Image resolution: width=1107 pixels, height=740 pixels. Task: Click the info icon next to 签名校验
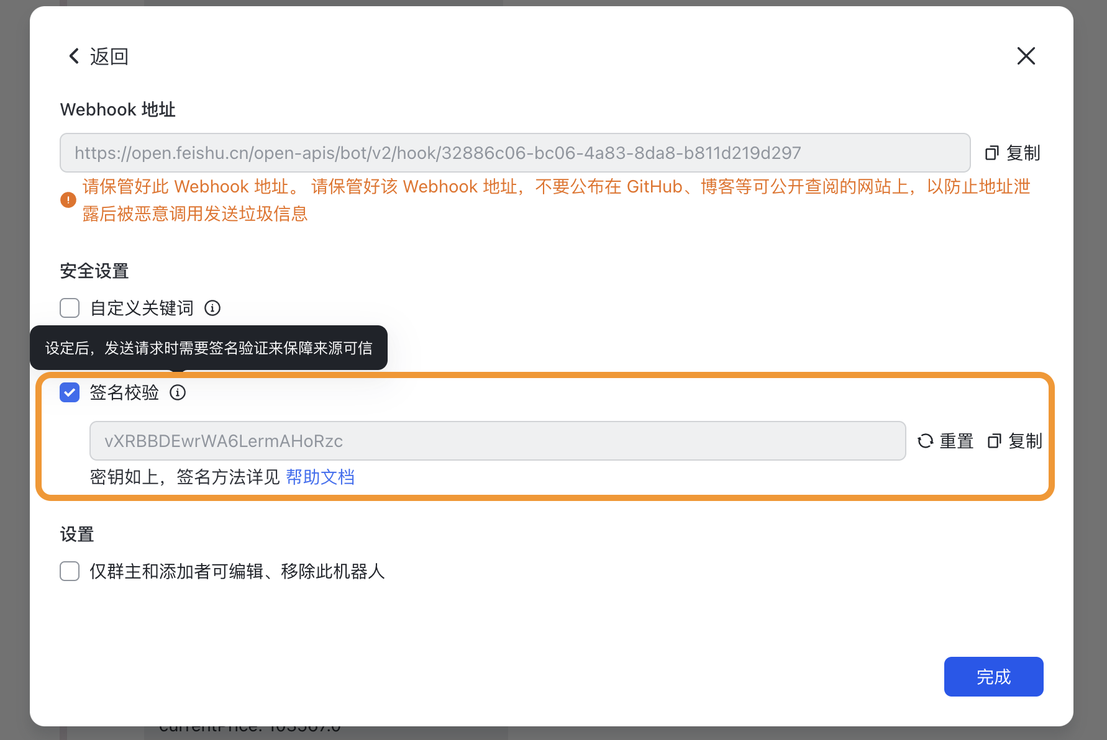click(178, 392)
